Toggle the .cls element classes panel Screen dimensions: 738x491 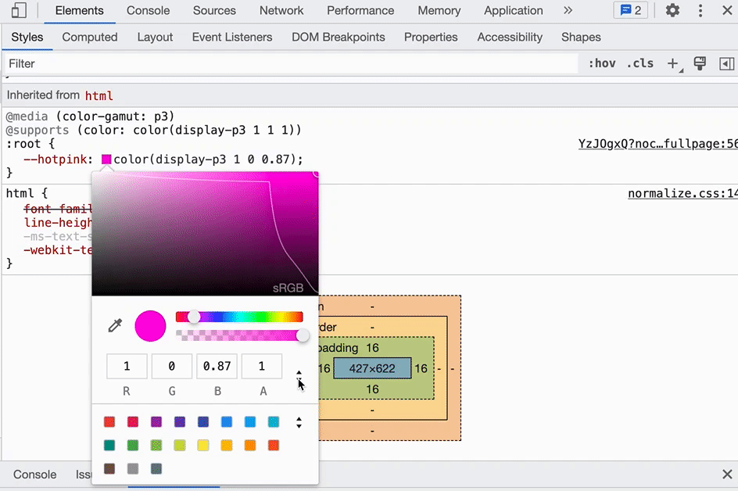click(640, 63)
